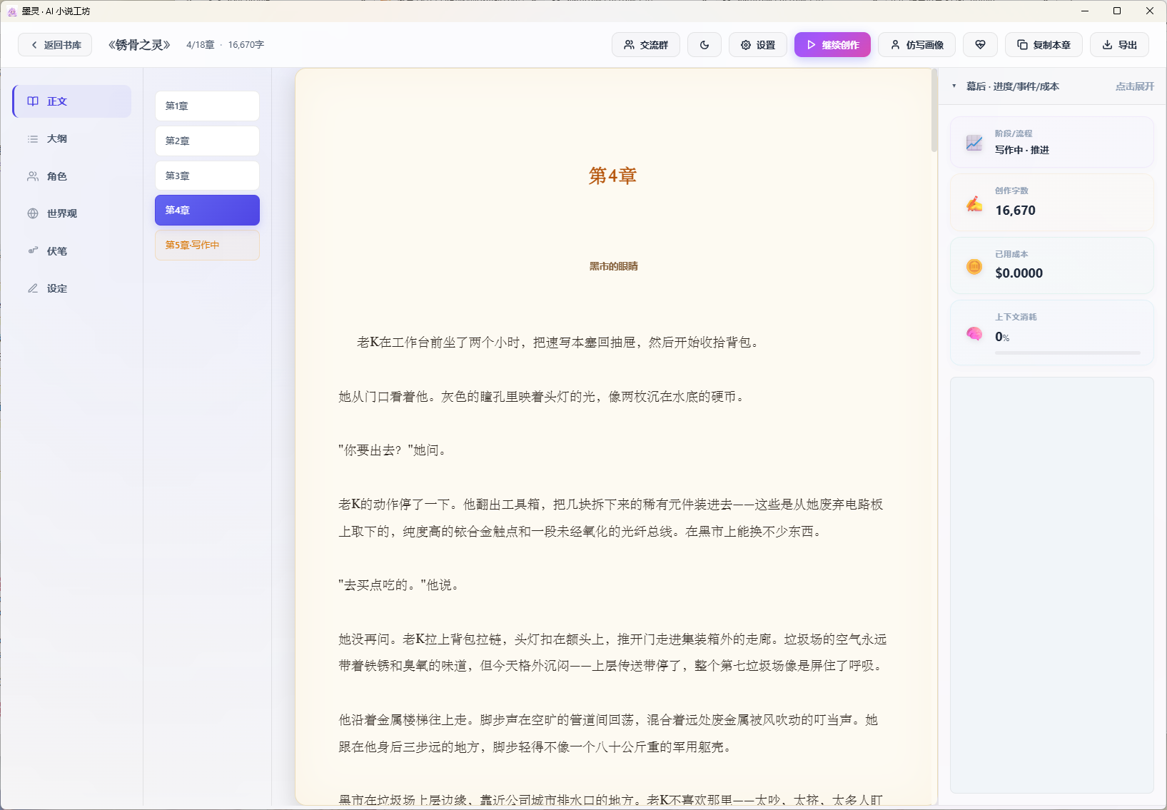Click the 返回书库 back button
Image resolution: width=1167 pixels, height=810 pixels.
pyautogui.click(x=55, y=45)
